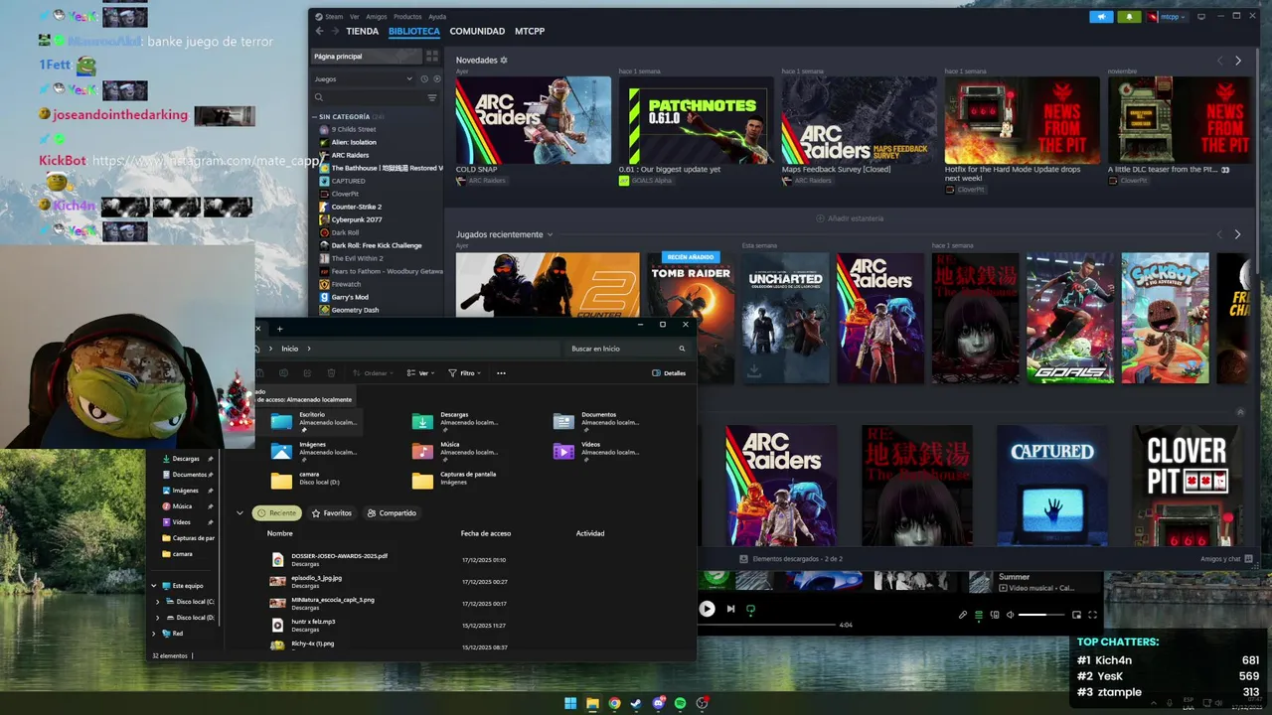The image size is (1272, 715).
Task: Go to the next recently played page
Action: 1238,234
